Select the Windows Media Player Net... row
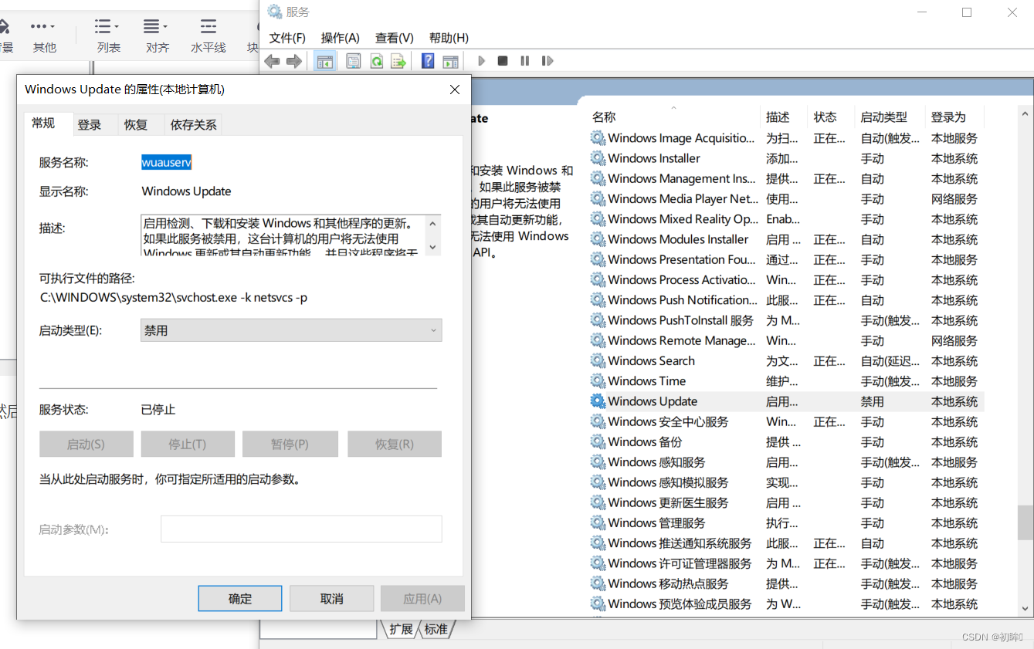Image resolution: width=1034 pixels, height=649 pixels. click(786, 198)
